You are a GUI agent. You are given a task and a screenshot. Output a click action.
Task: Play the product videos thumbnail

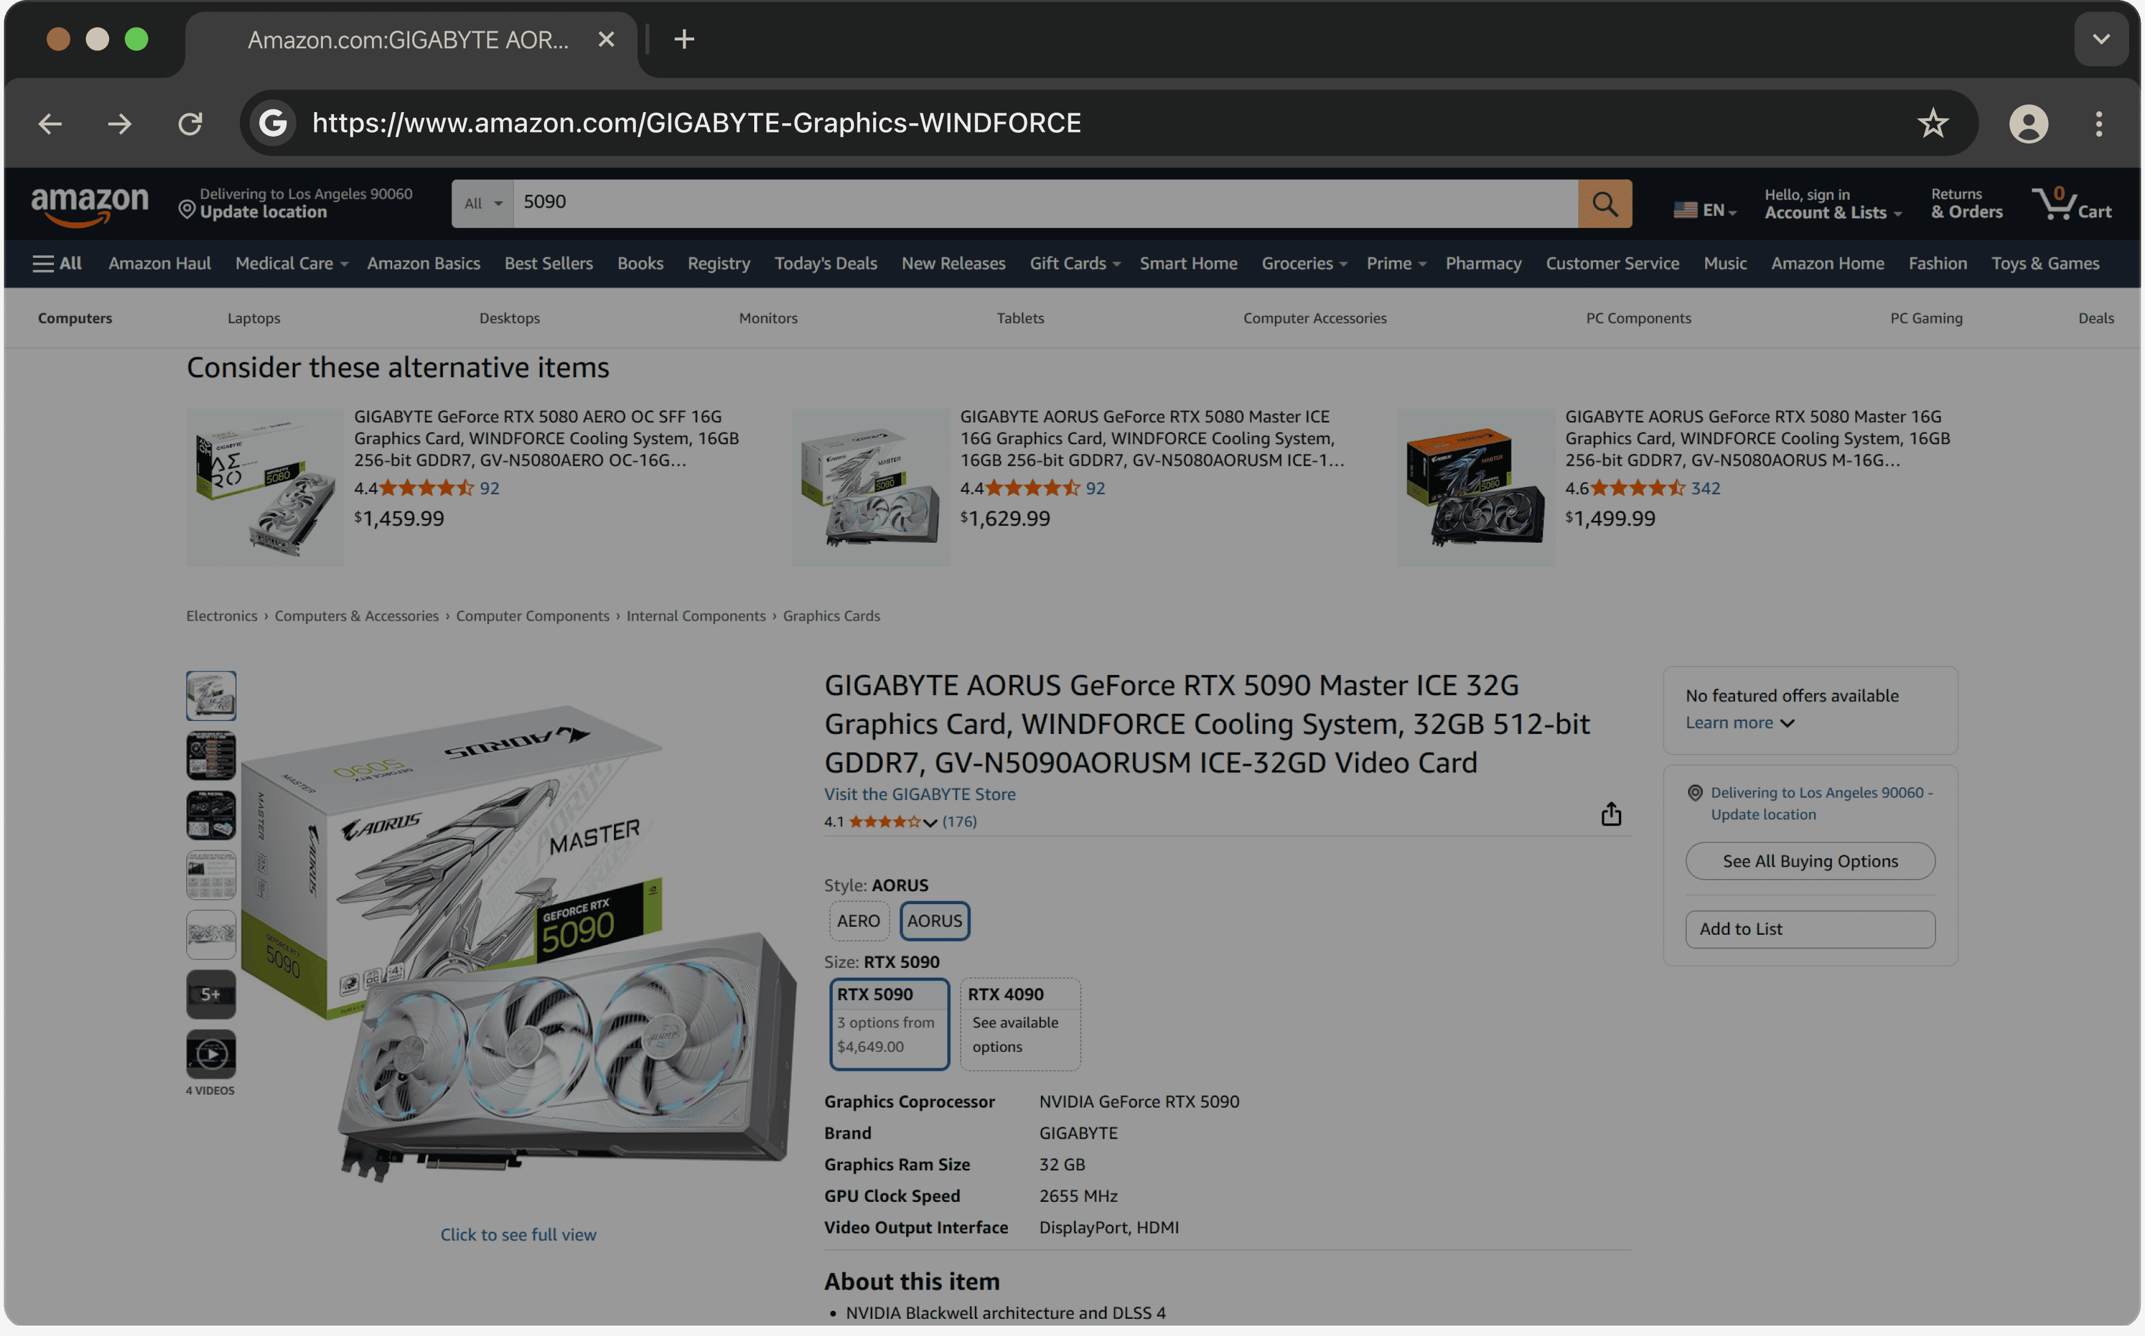(x=210, y=1053)
